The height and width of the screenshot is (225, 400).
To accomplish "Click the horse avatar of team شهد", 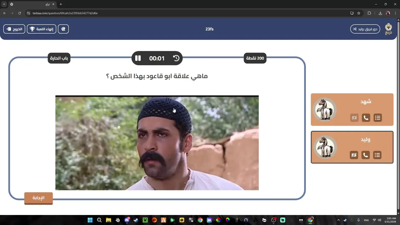I will click(x=325, y=109).
